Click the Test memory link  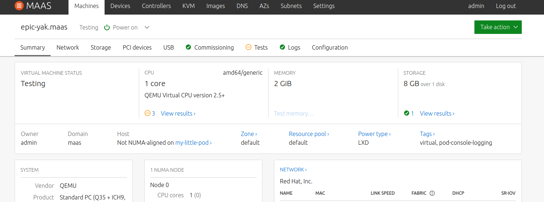point(293,113)
